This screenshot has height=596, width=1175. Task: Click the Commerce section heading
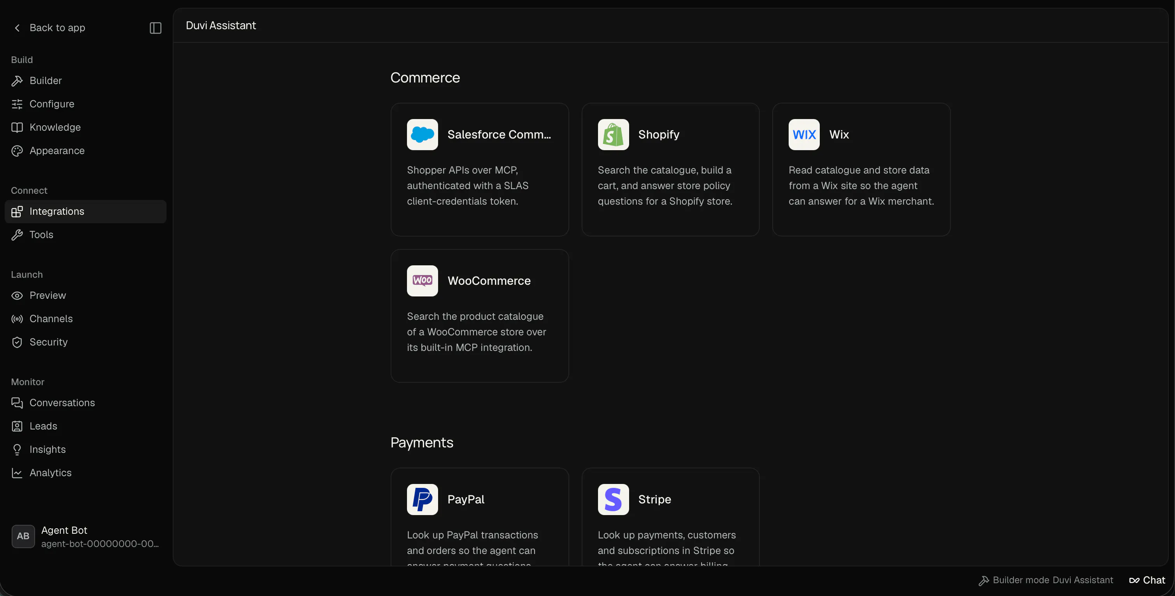coord(425,77)
